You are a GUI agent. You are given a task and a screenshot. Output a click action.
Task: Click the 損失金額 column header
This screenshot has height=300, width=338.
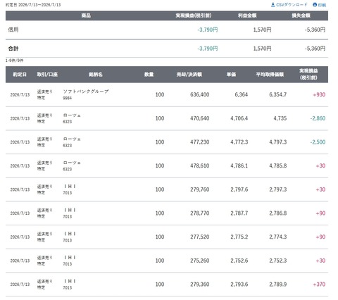[301, 15]
